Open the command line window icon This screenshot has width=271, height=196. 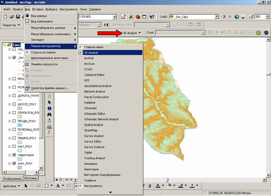(x=144, y=17)
